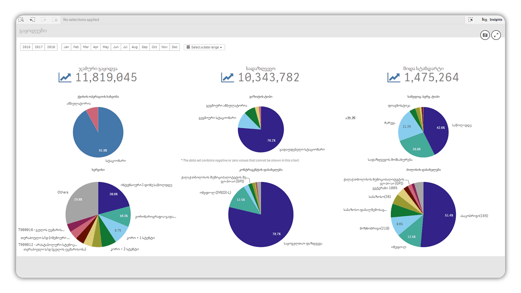This screenshot has width=521, height=293.
Task: Click the 1,475,264 KPI value
Action: (x=431, y=78)
